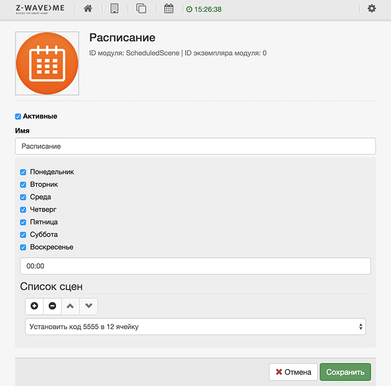
Task: Click the orange schedule module image
Action: click(47, 63)
